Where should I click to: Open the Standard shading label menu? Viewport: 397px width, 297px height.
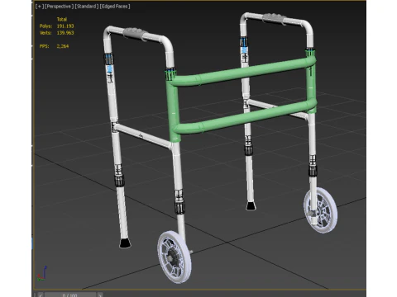pyautogui.click(x=87, y=7)
